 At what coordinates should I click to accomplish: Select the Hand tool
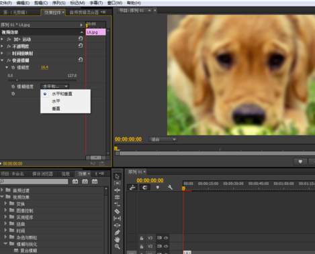tap(117, 239)
